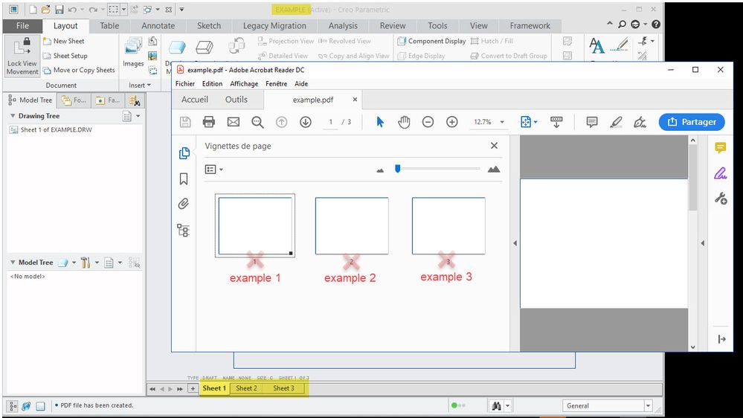
Task: Open the 12.7% zoom level dropdown
Action: coord(502,123)
